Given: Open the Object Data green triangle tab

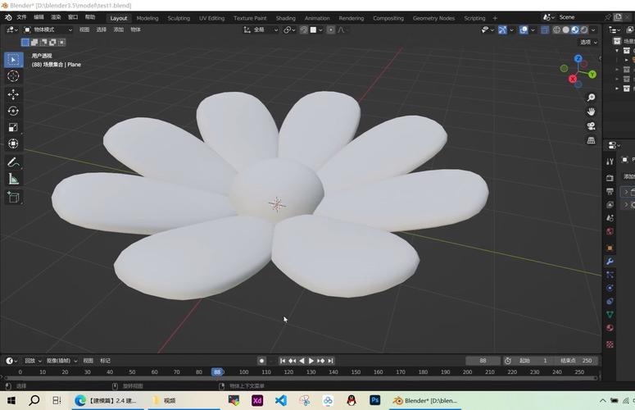Looking at the screenshot, I should (610, 314).
